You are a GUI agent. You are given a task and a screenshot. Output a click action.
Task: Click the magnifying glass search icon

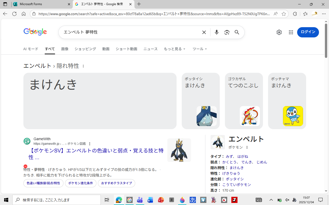(237, 32)
